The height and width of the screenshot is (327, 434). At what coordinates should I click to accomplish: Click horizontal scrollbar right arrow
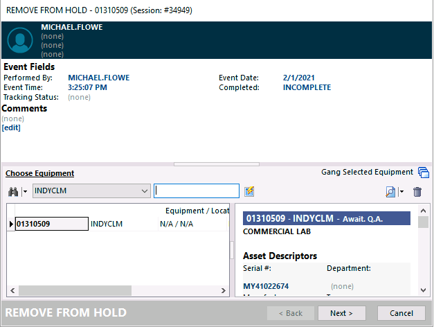[x=224, y=290]
